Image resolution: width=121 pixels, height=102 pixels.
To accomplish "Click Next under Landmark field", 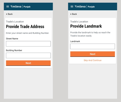I will tap(93, 54).
